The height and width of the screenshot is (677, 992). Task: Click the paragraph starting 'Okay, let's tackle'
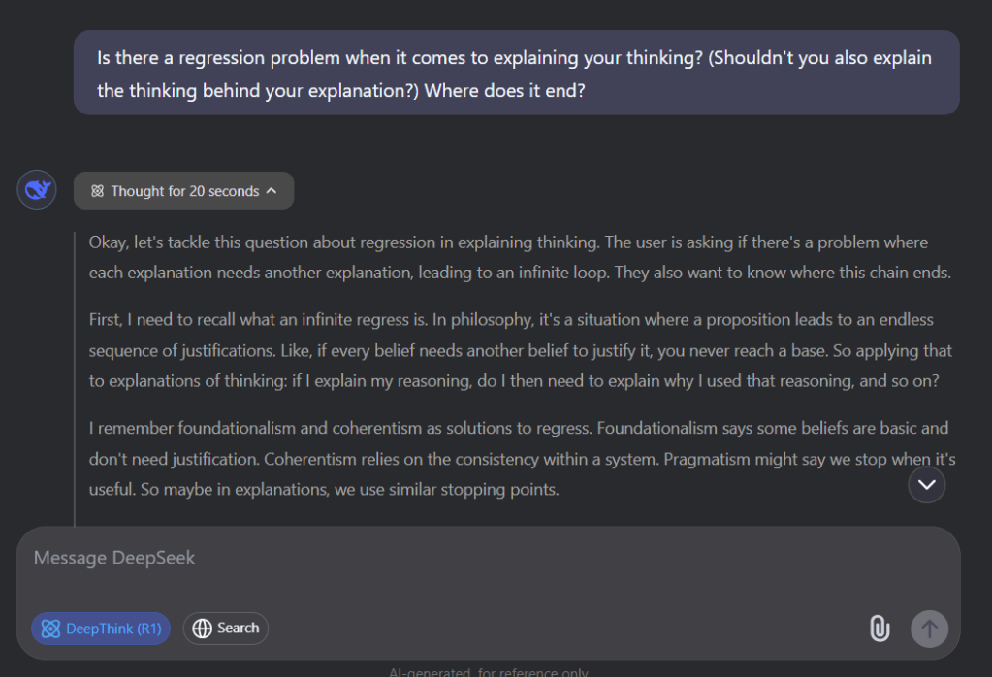[519, 257]
